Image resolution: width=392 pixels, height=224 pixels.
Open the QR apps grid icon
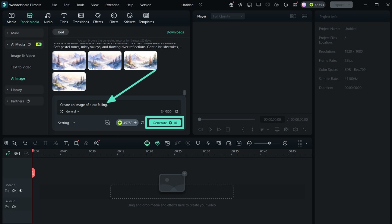[295, 5]
